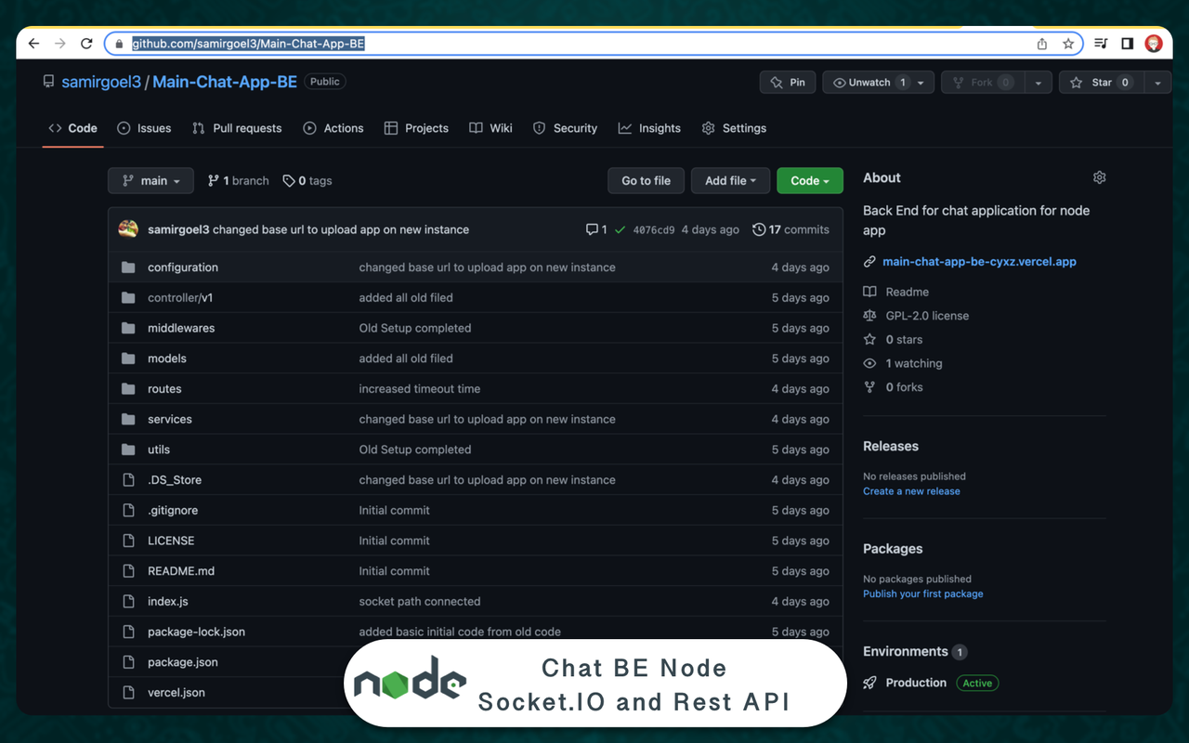1189x743 pixels.
Task: Open the services folder
Action: tap(170, 420)
